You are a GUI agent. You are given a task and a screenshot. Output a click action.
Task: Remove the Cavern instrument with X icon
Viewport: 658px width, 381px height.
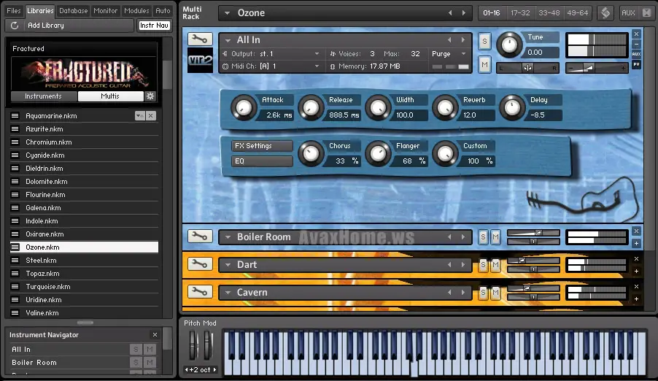636,286
